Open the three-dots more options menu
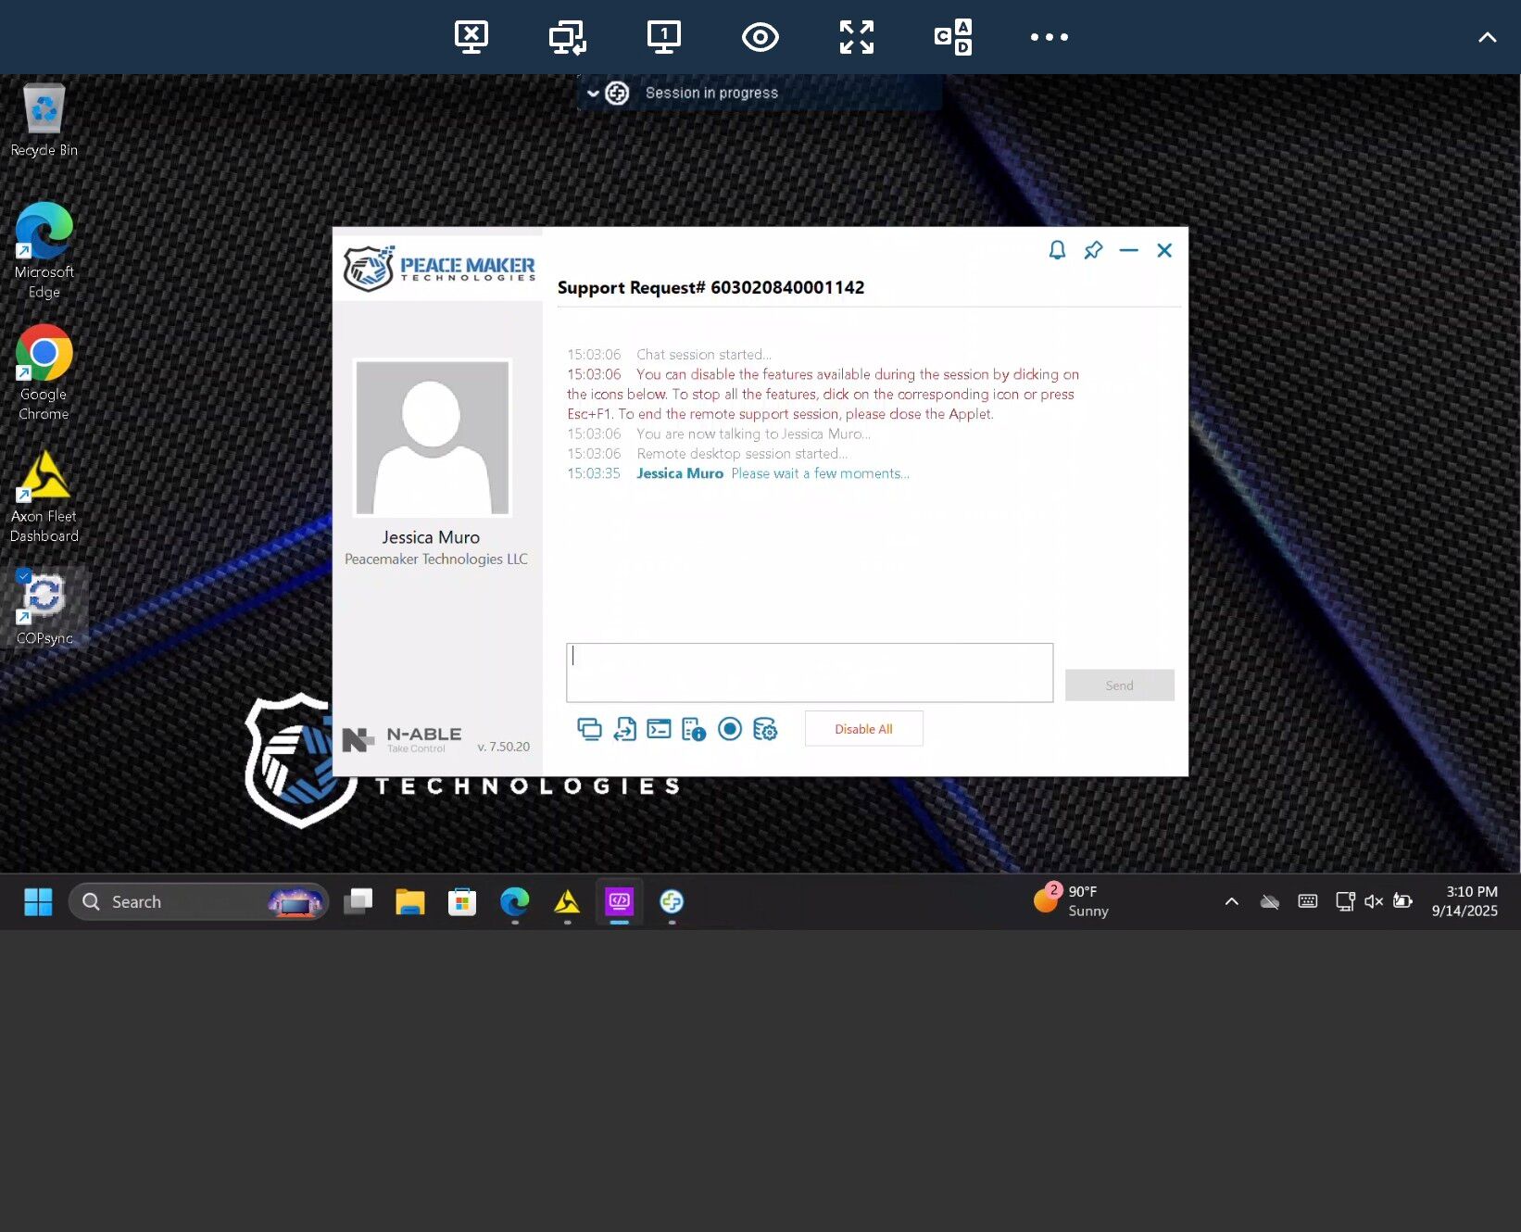 pos(1050,37)
